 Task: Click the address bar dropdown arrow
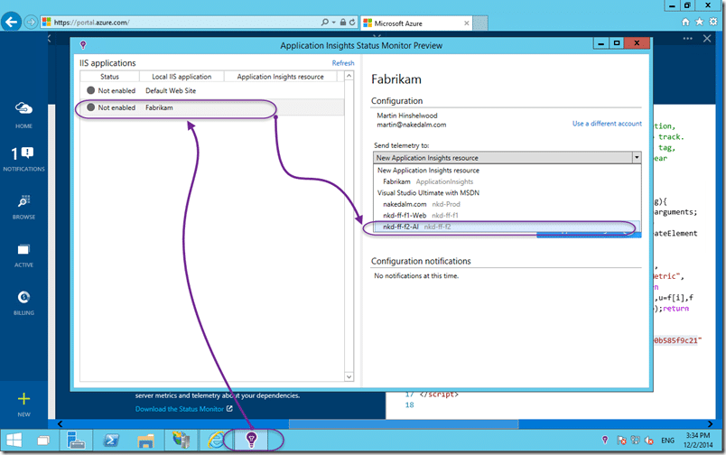tap(333, 23)
